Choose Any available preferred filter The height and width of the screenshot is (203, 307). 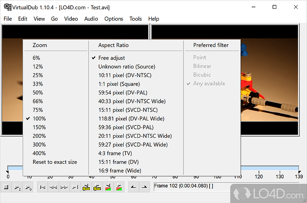pos(212,84)
